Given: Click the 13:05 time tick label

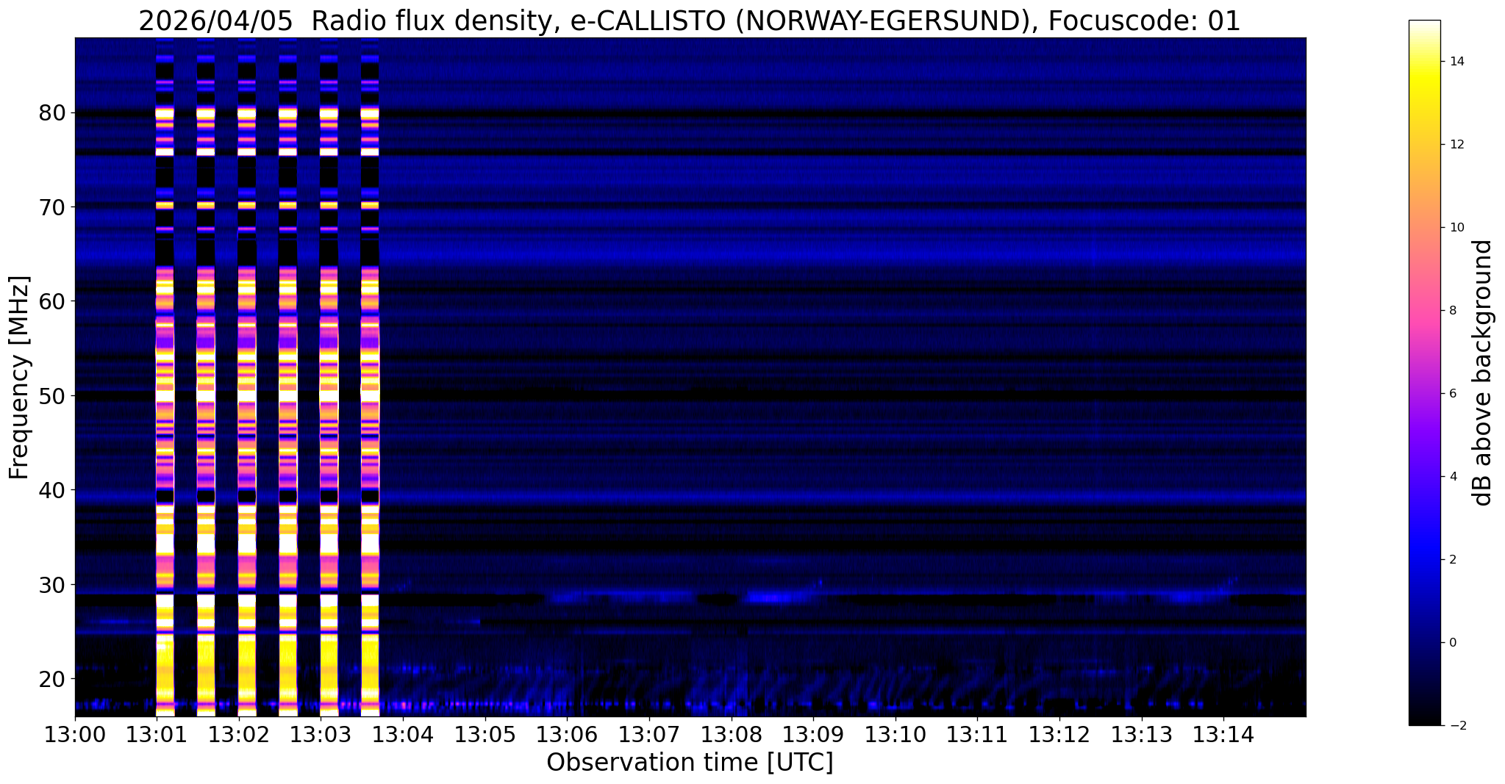Looking at the screenshot, I should (485, 734).
